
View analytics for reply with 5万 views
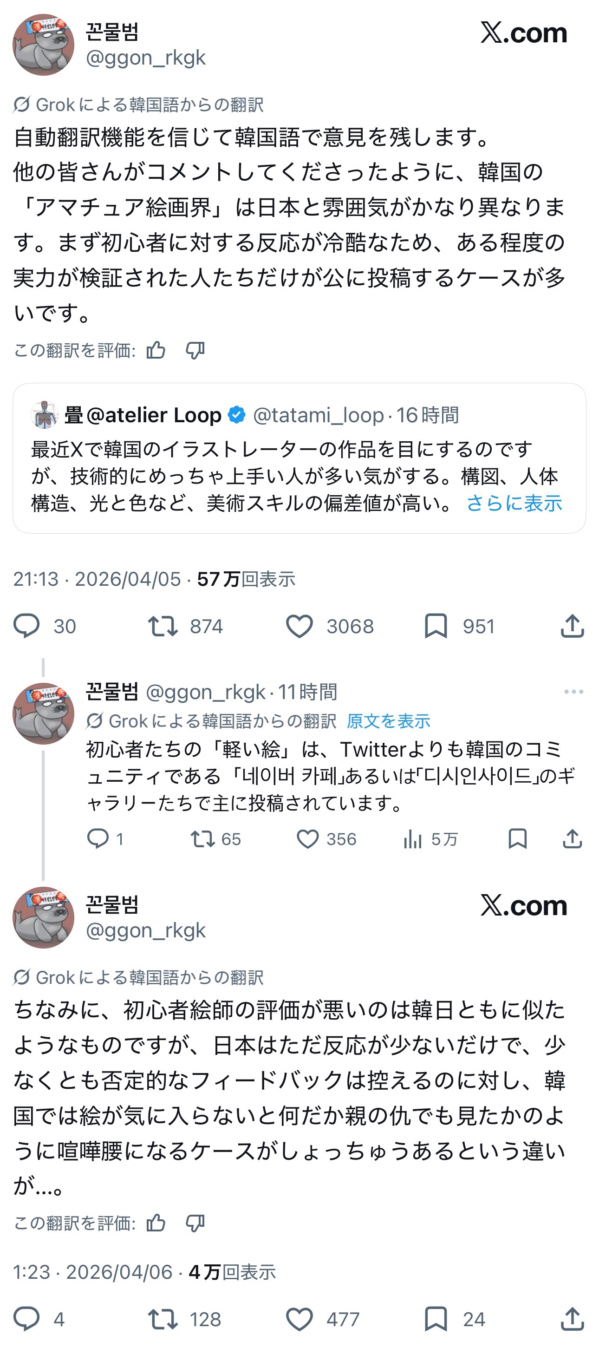(413, 839)
